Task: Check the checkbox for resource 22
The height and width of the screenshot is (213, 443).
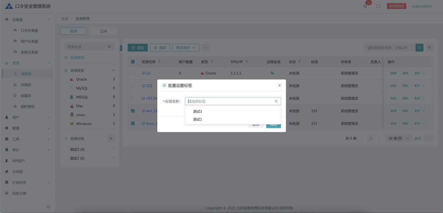Action: click(133, 73)
